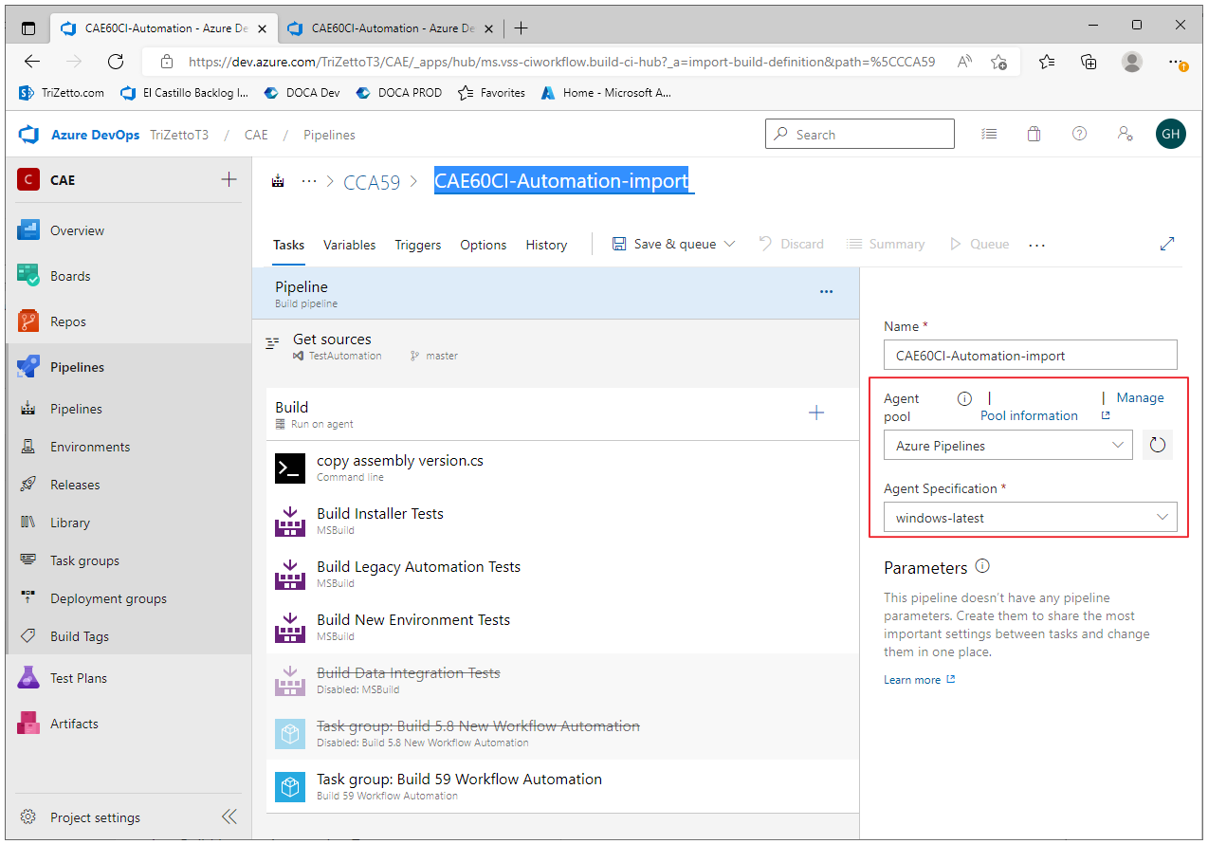The width and height of the screenshot is (1208, 844).
Task: Open a new browser tab
Action: pos(521,28)
